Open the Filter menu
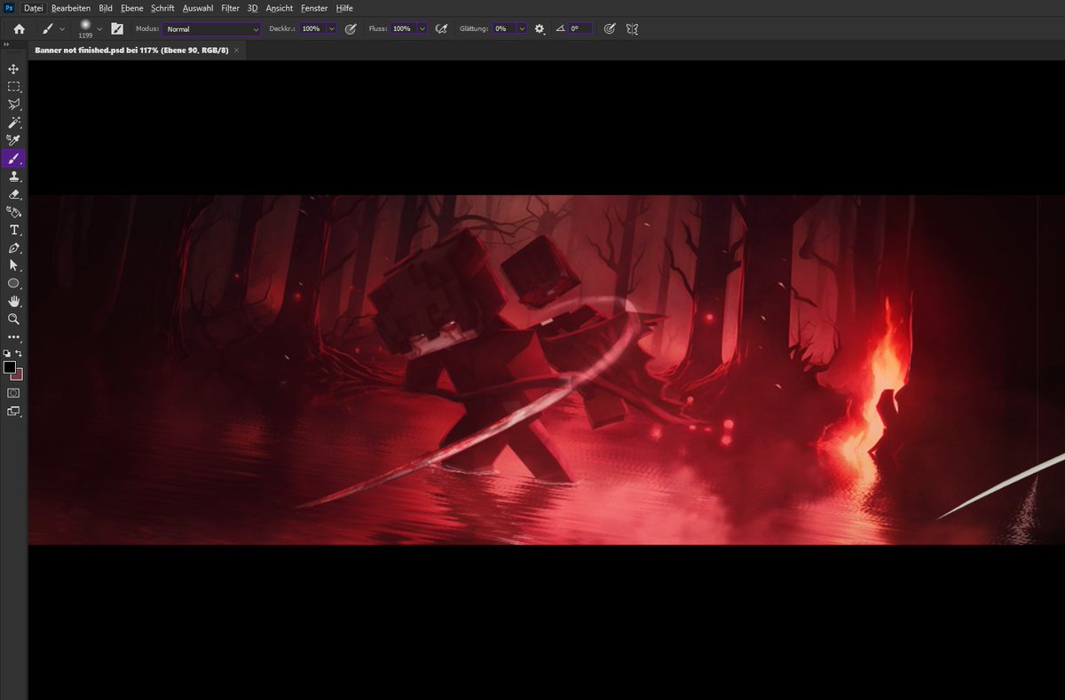Viewport: 1065px width, 700px height. pyautogui.click(x=230, y=7)
